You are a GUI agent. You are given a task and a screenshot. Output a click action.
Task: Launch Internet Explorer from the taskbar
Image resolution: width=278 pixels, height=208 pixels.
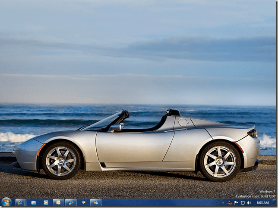click(x=20, y=202)
